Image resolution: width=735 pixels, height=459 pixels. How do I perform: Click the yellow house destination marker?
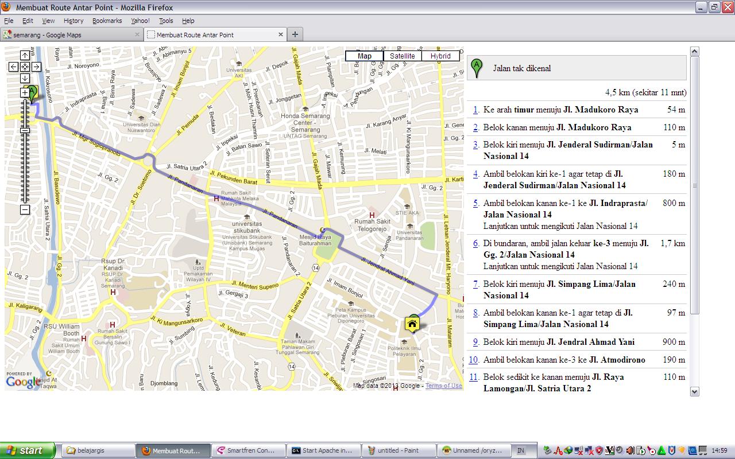(x=412, y=324)
